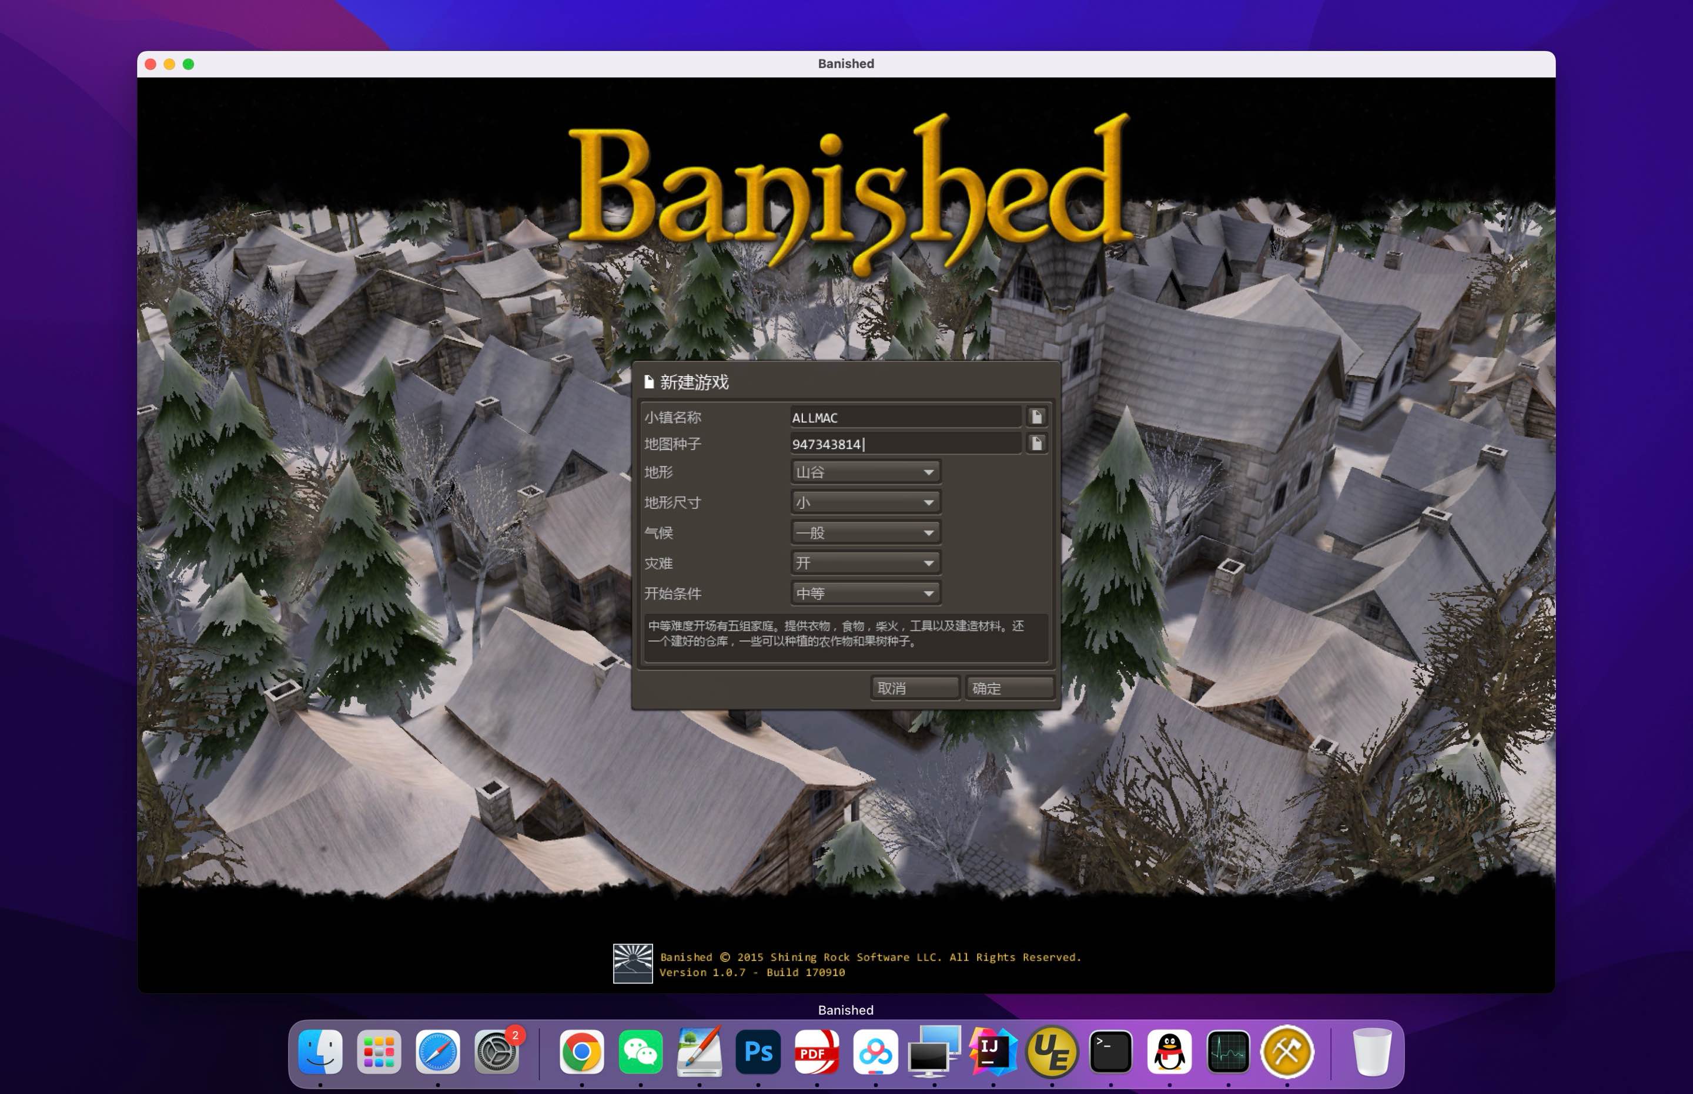Open Safari from the dock
Screen dimensions: 1693x1094
(438, 1052)
